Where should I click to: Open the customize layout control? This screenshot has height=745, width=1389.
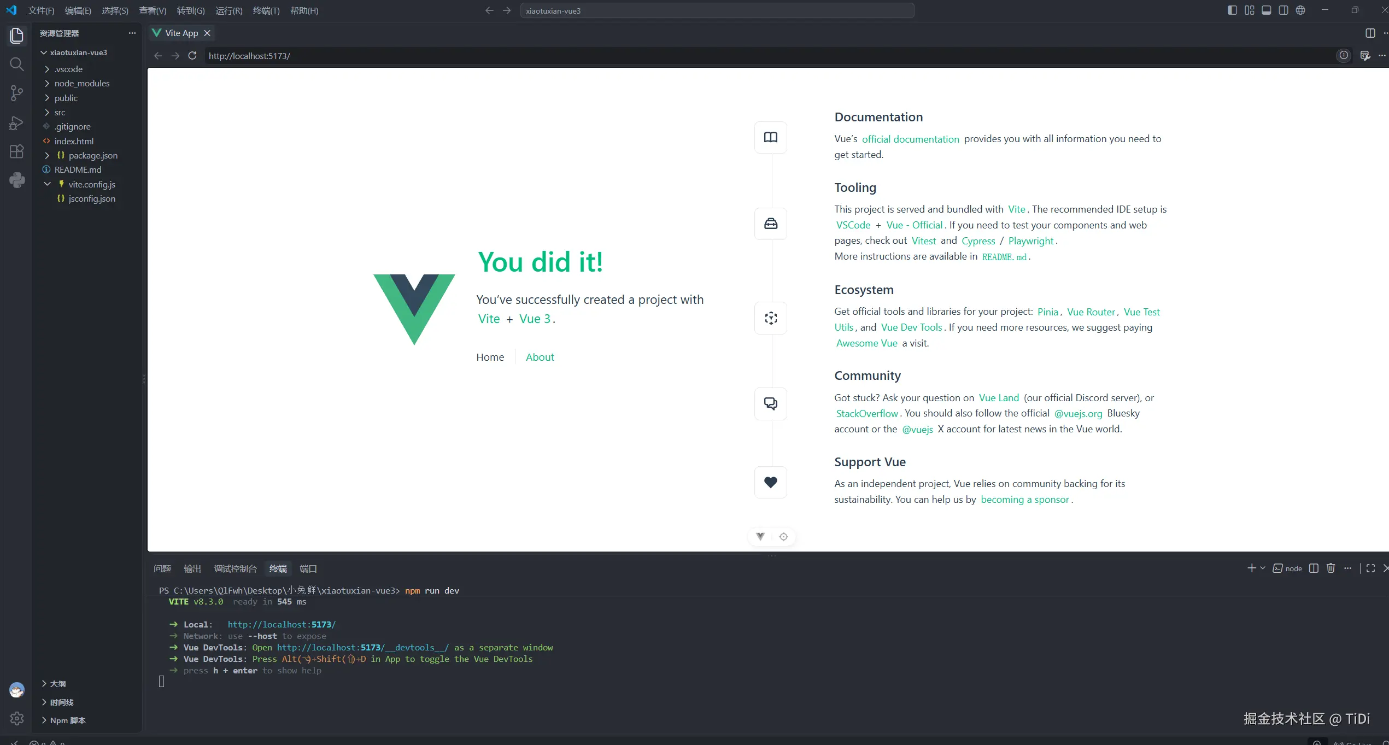pyautogui.click(x=1250, y=10)
